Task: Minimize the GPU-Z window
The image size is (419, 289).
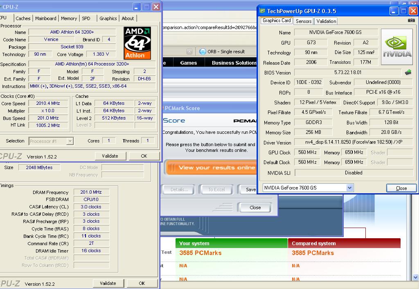Action: point(394,11)
